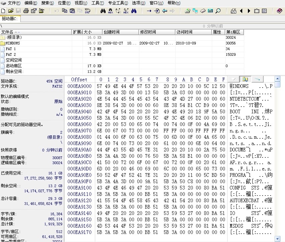The width and height of the screenshot is (285, 242).
Task: Click the find text binoculars icon
Action: point(103,11)
